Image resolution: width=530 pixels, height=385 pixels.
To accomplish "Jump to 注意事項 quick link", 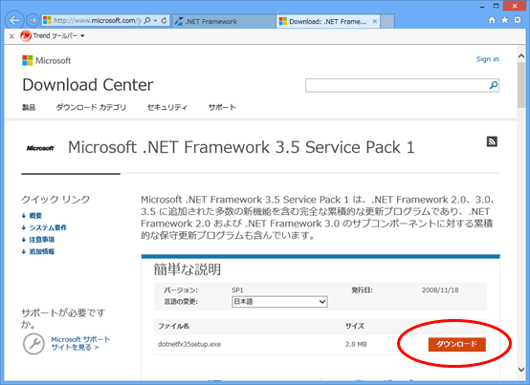I will tap(41, 240).
